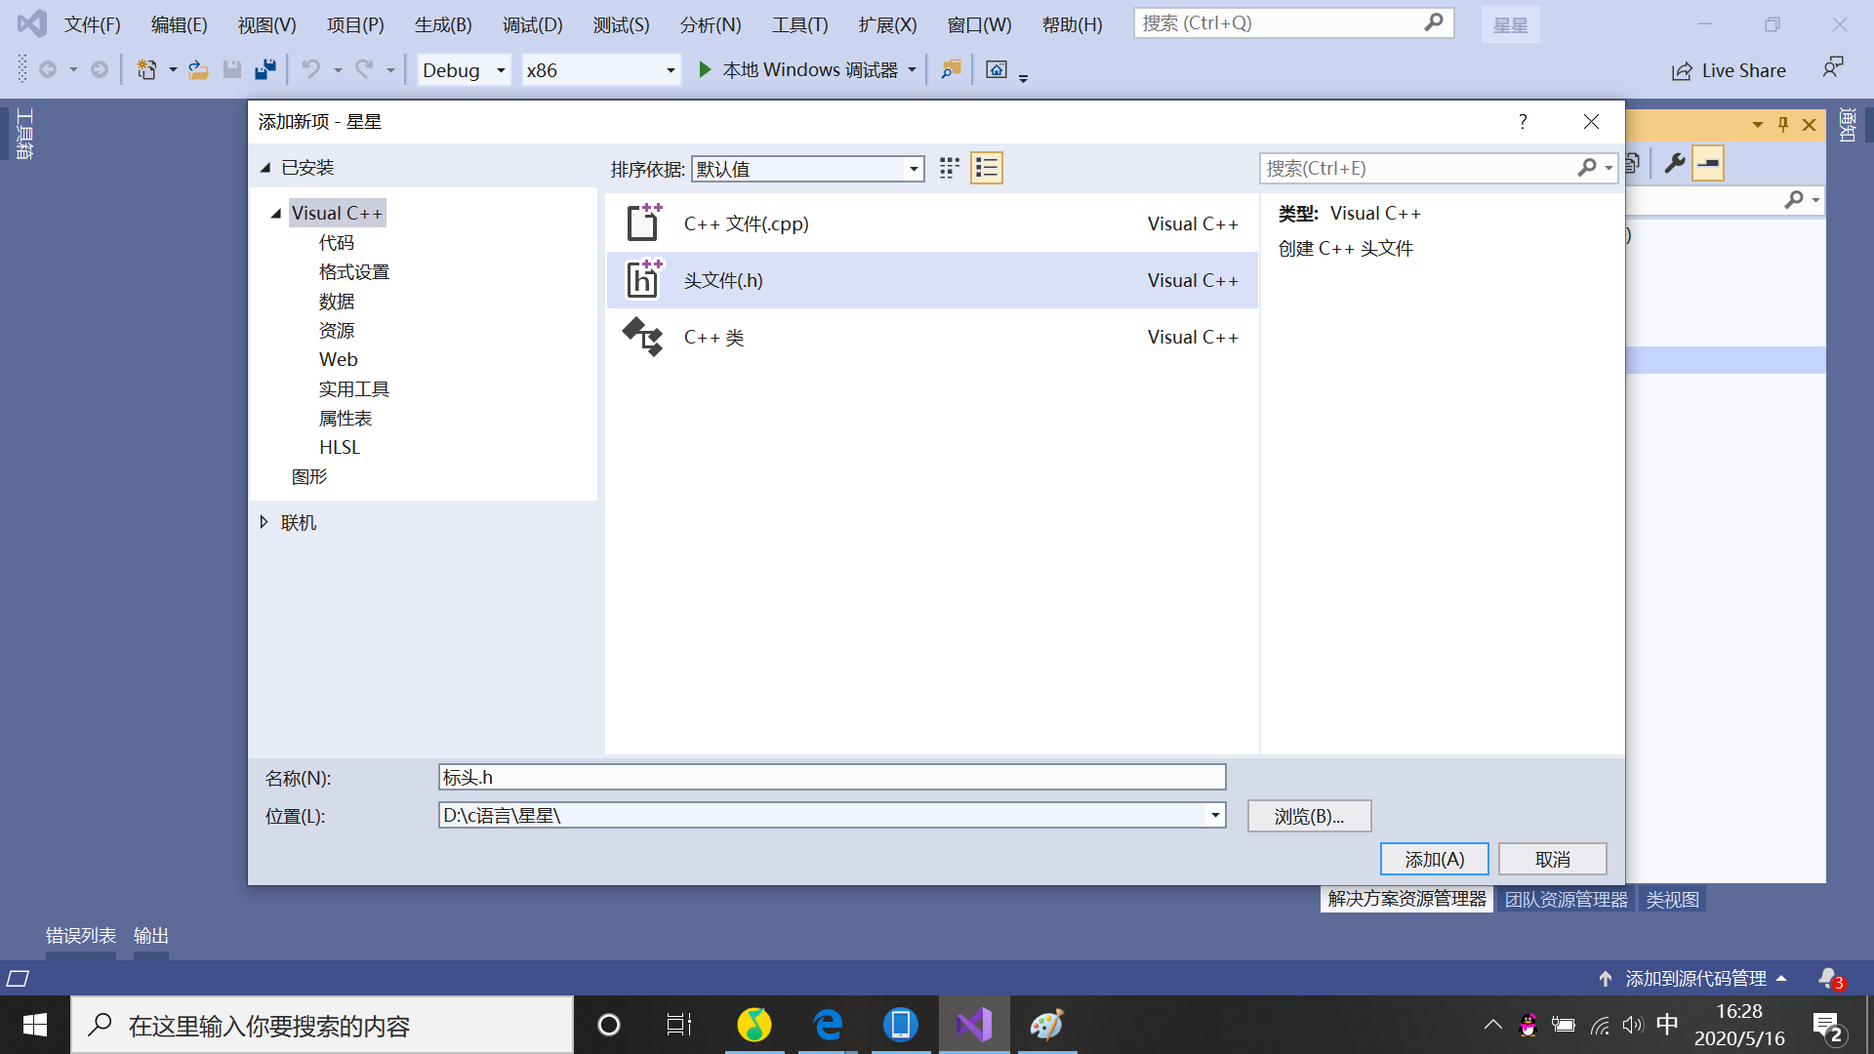Click the Live Share icon
Image resolution: width=1874 pixels, height=1054 pixels.
tap(1682, 70)
